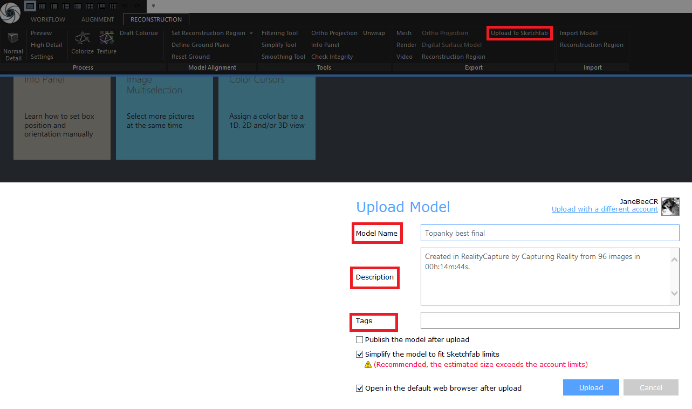Export Mesh from the Export group
The height and width of the screenshot is (409, 692).
point(404,33)
